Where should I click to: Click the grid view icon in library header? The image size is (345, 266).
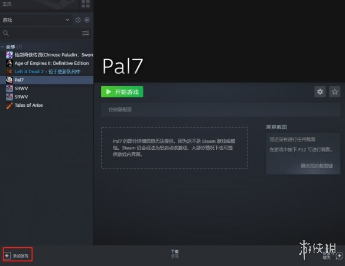tap(86, 4)
